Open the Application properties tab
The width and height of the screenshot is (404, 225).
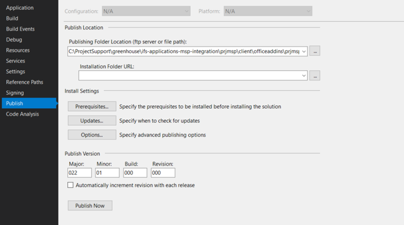click(20, 8)
